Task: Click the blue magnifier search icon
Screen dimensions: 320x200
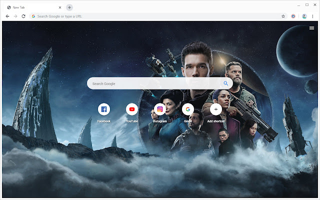Action: click(x=225, y=83)
